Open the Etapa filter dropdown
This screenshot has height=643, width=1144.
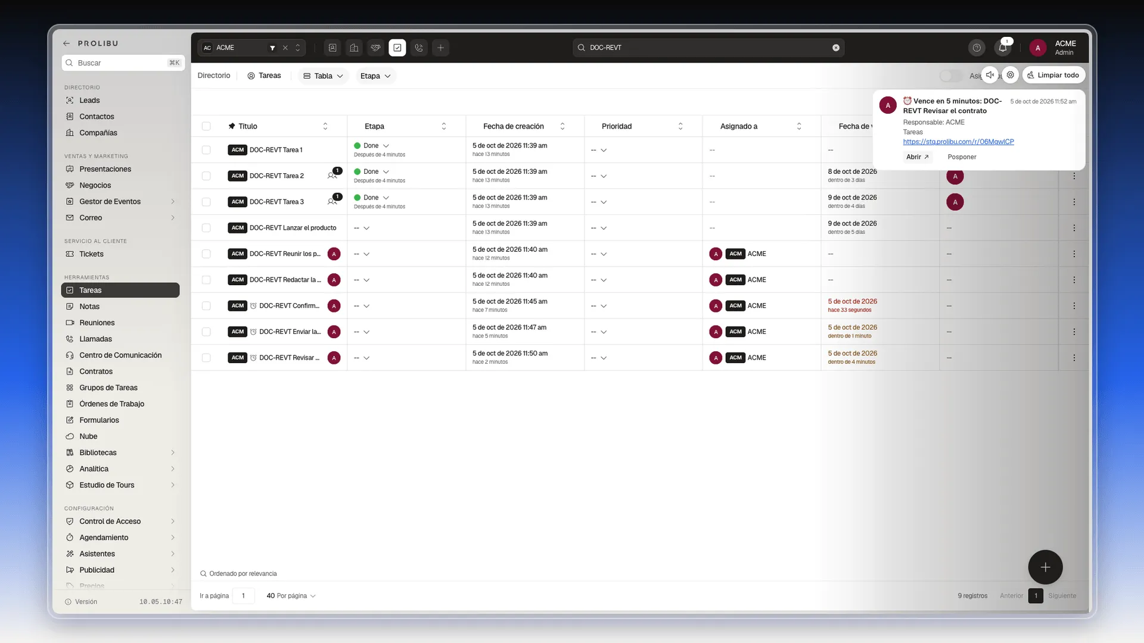[x=375, y=76]
